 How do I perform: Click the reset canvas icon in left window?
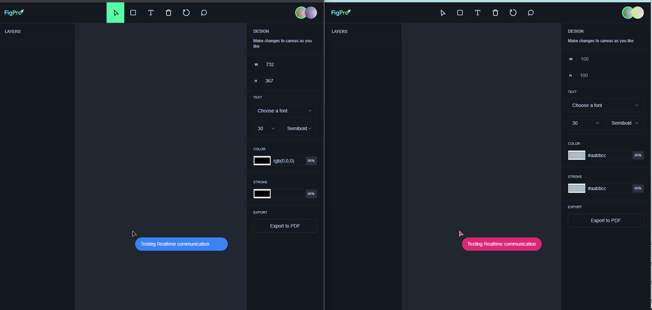pyautogui.click(x=186, y=13)
